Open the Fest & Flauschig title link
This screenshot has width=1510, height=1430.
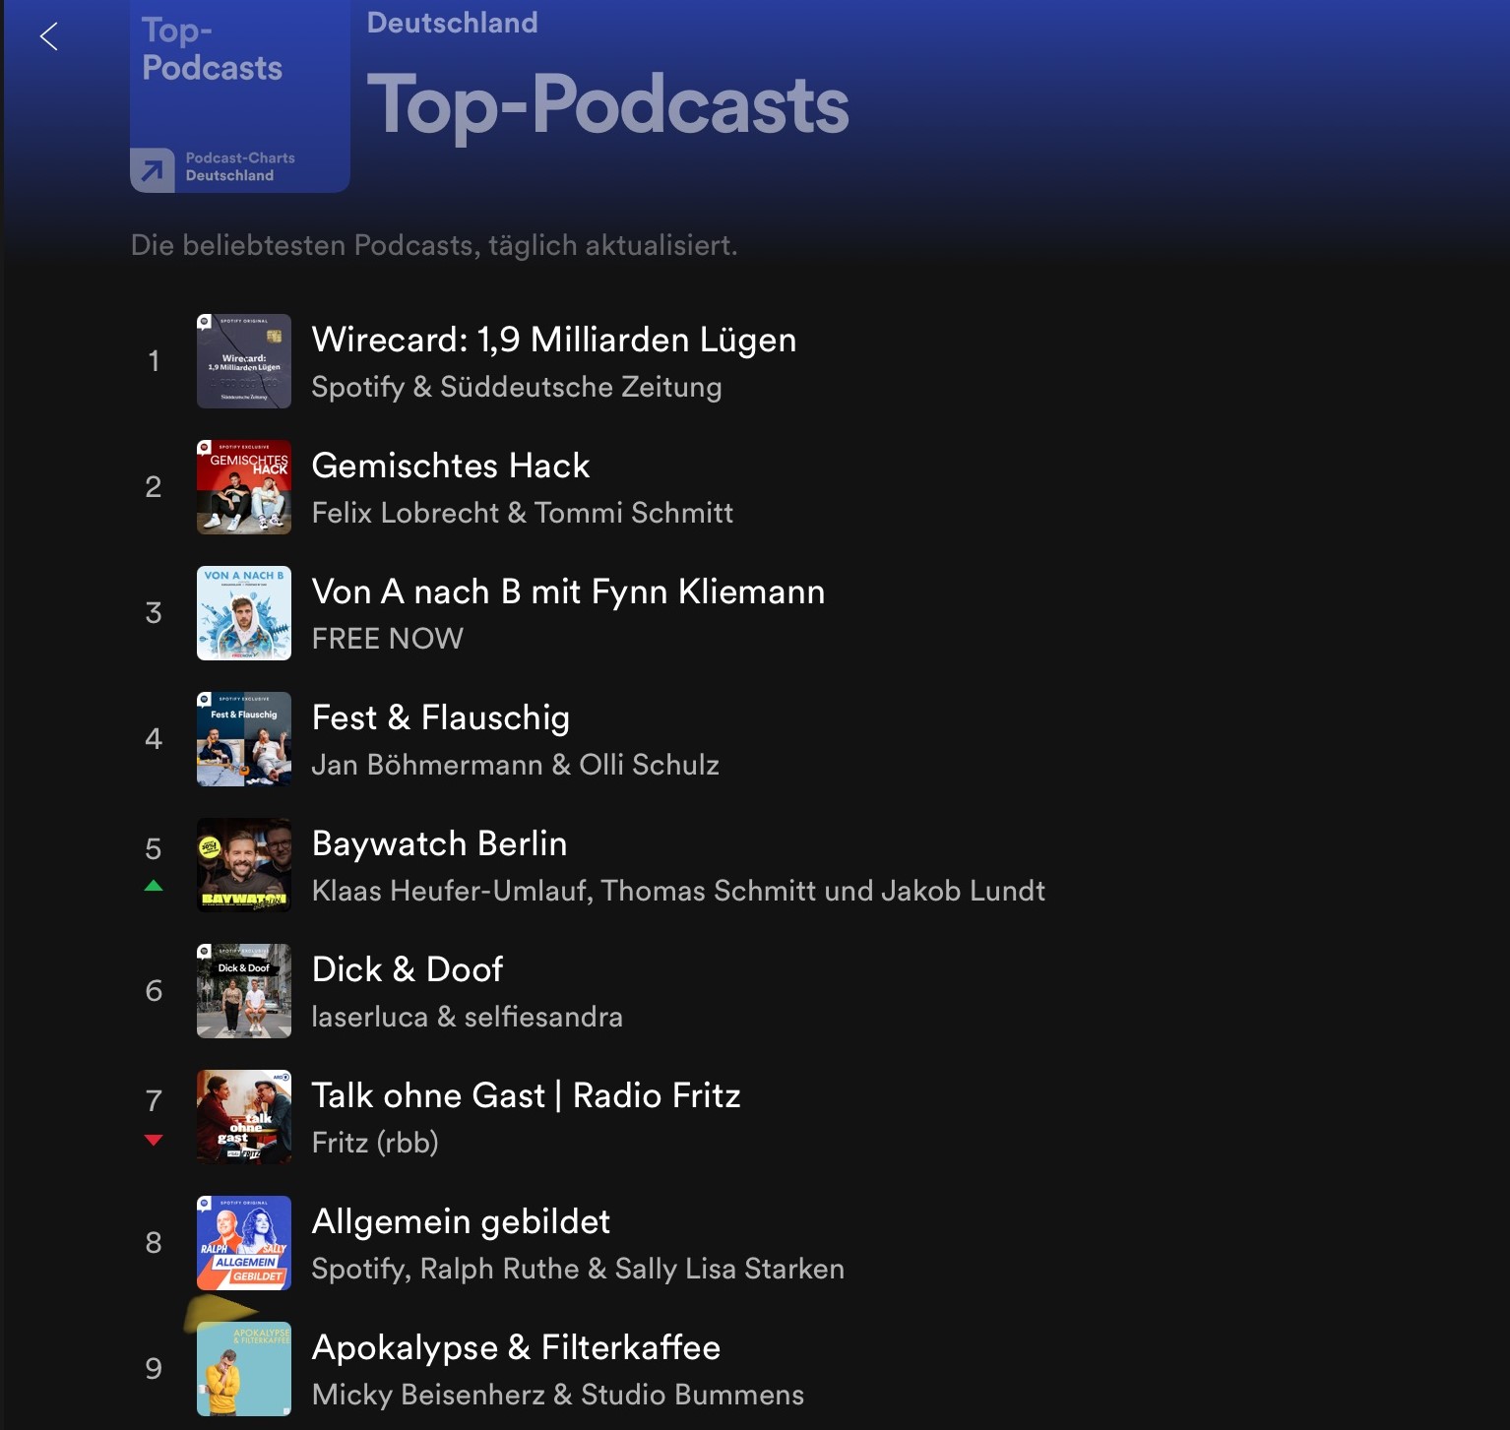pos(440,717)
